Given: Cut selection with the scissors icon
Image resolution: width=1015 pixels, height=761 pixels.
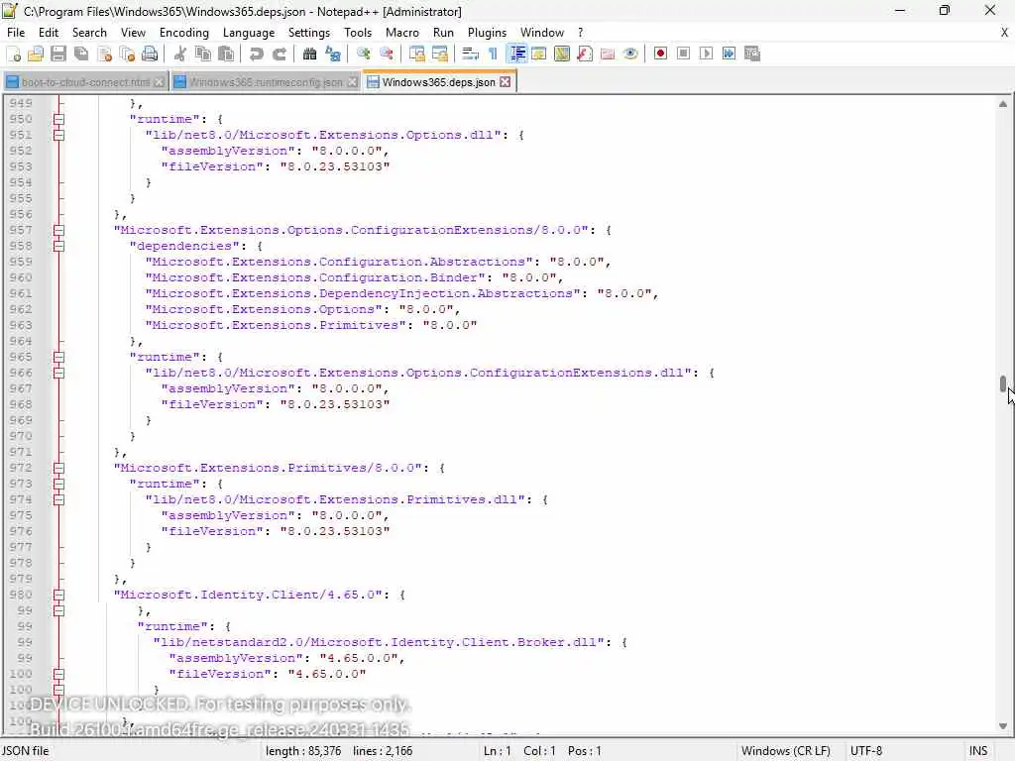Looking at the screenshot, I should point(180,54).
